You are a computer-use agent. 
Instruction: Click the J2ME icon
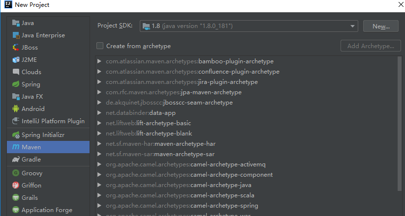pos(16,60)
